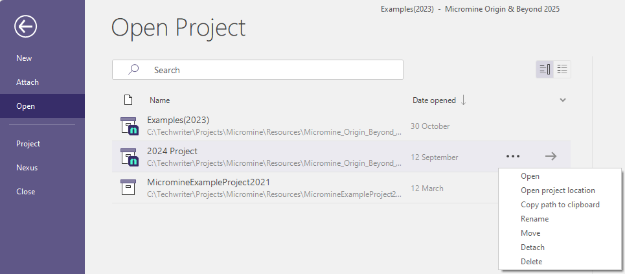Select Attach in the sidebar

coord(27,82)
